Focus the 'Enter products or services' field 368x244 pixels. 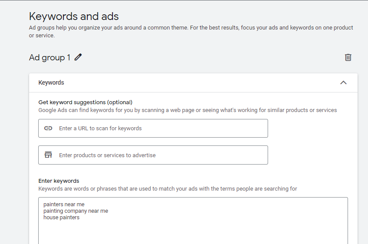pyautogui.click(x=161, y=155)
